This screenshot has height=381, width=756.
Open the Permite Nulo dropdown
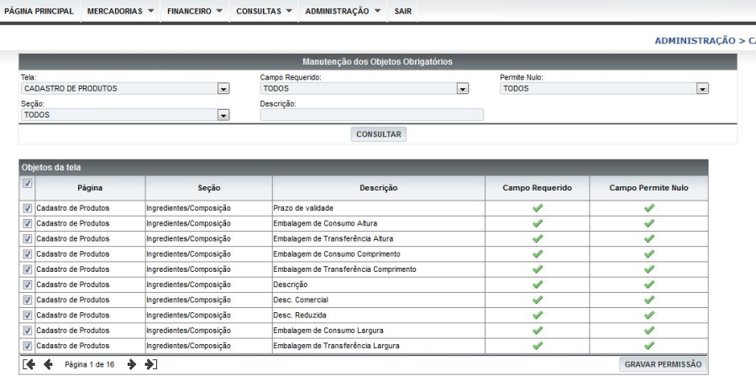point(702,88)
